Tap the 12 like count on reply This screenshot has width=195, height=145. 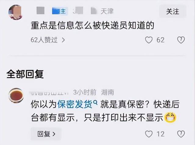(161, 134)
